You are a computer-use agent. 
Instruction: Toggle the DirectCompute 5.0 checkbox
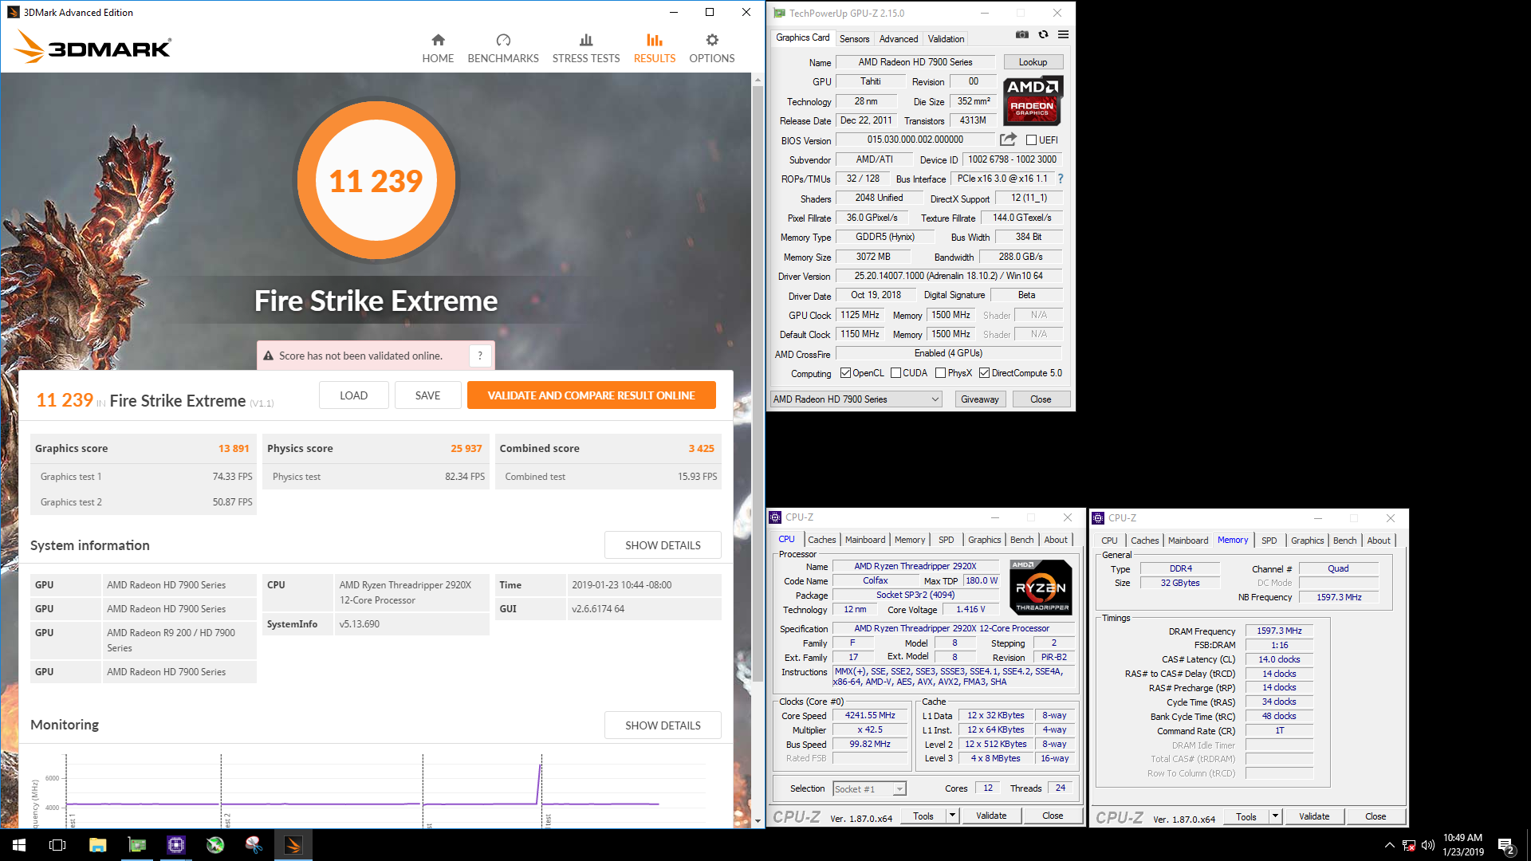pos(985,373)
